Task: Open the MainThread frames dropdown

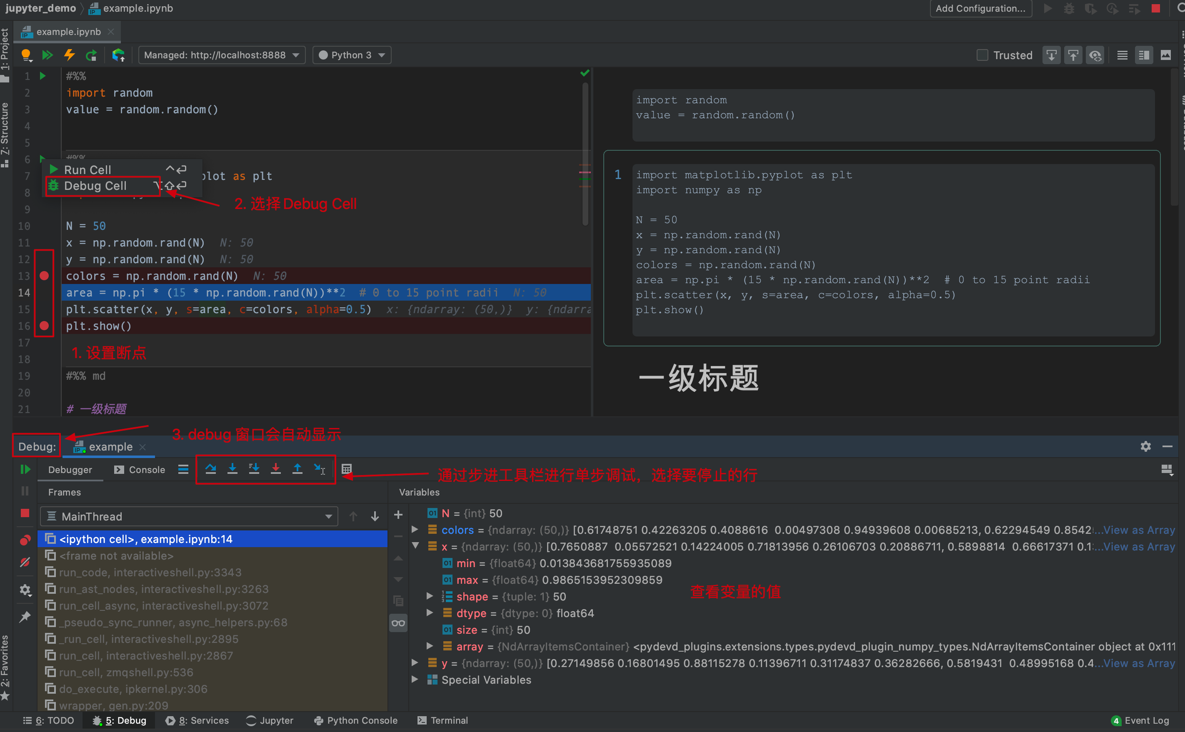Action: click(190, 517)
